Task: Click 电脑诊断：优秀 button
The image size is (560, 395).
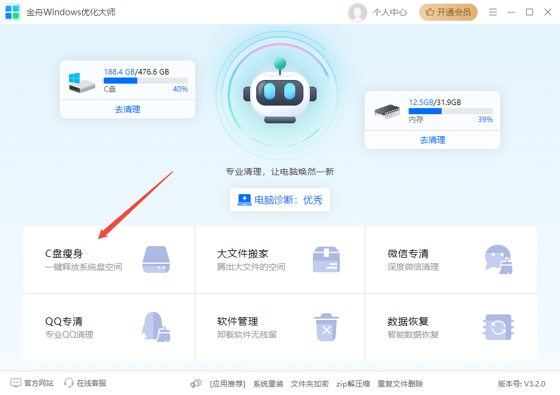Action: point(279,200)
